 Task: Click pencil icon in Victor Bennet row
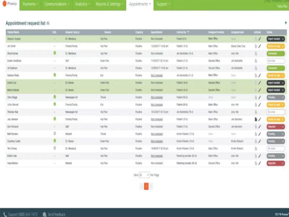tap(260, 105)
